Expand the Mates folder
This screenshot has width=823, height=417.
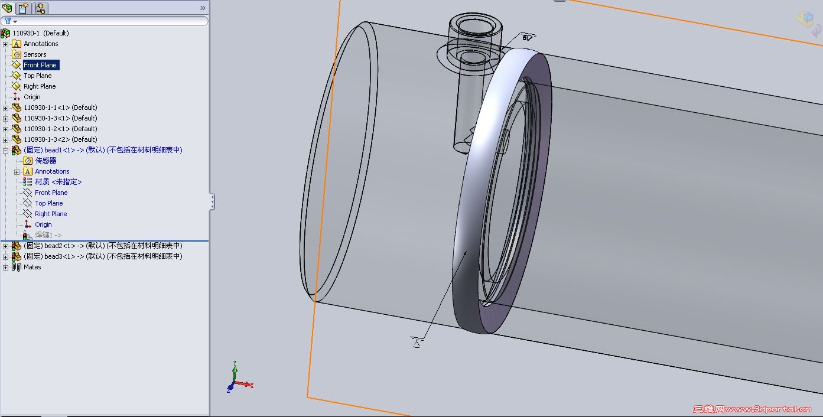tap(6, 268)
